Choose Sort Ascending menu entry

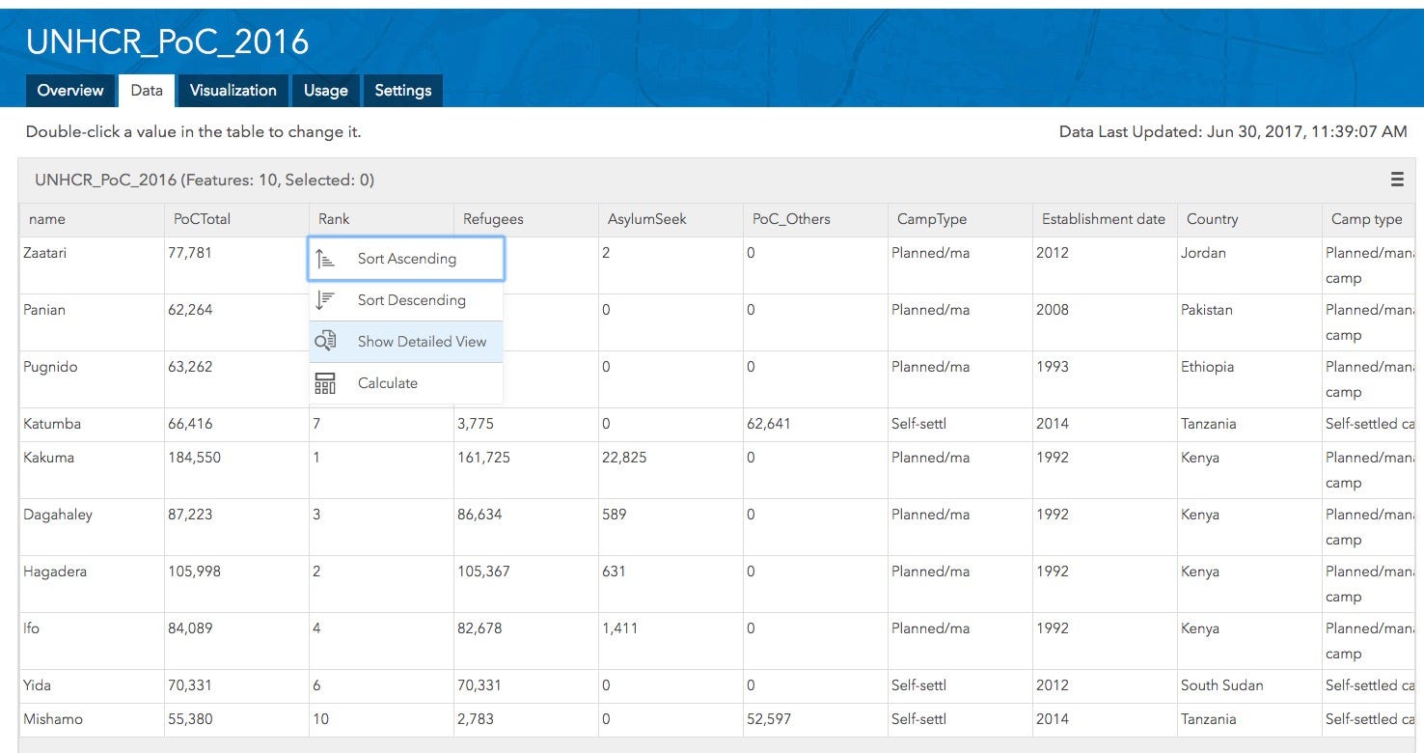pos(406,259)
